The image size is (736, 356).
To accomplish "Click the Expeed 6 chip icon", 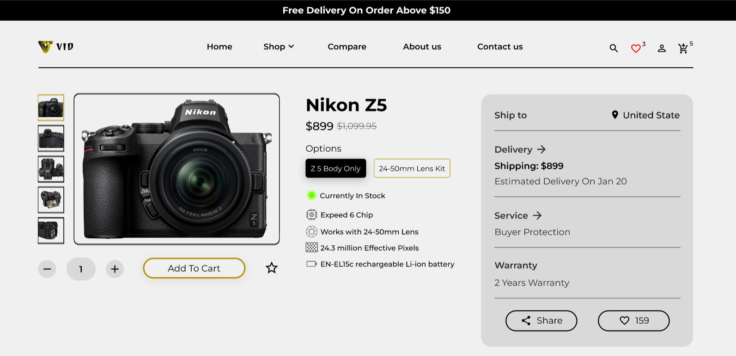I will [x=312, y=215].
